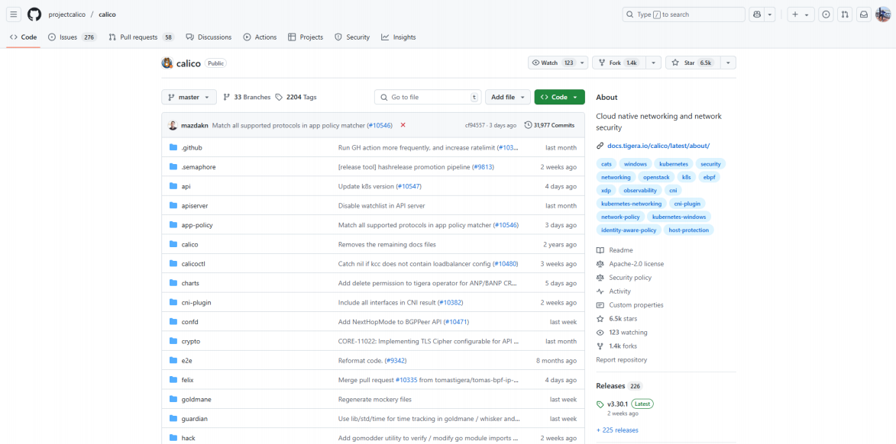Open the pull requests icon in header
This screenshot has width=896, height=444.
point(845,14)
